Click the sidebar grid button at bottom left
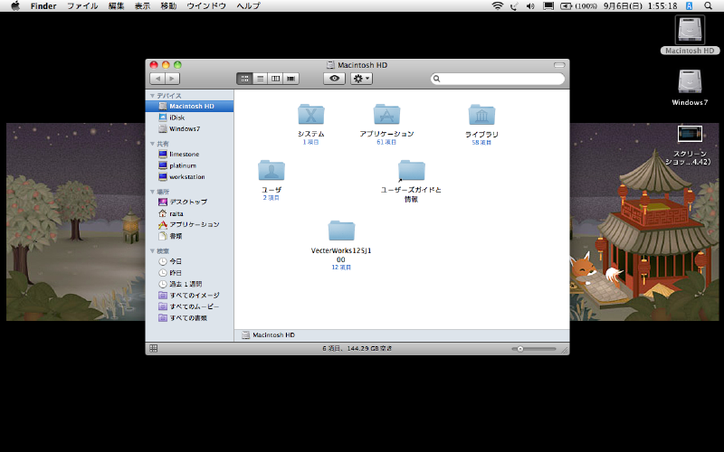724x452 pixels. coord(154,349)
